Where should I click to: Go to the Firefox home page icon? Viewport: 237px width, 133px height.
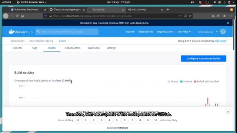pos(23,16)
